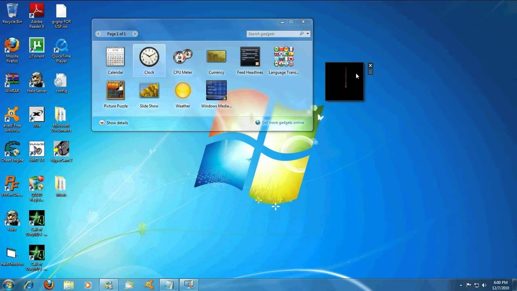Pick the Currency gadget
The image size is (517, 291).
[x=216, y=61]
